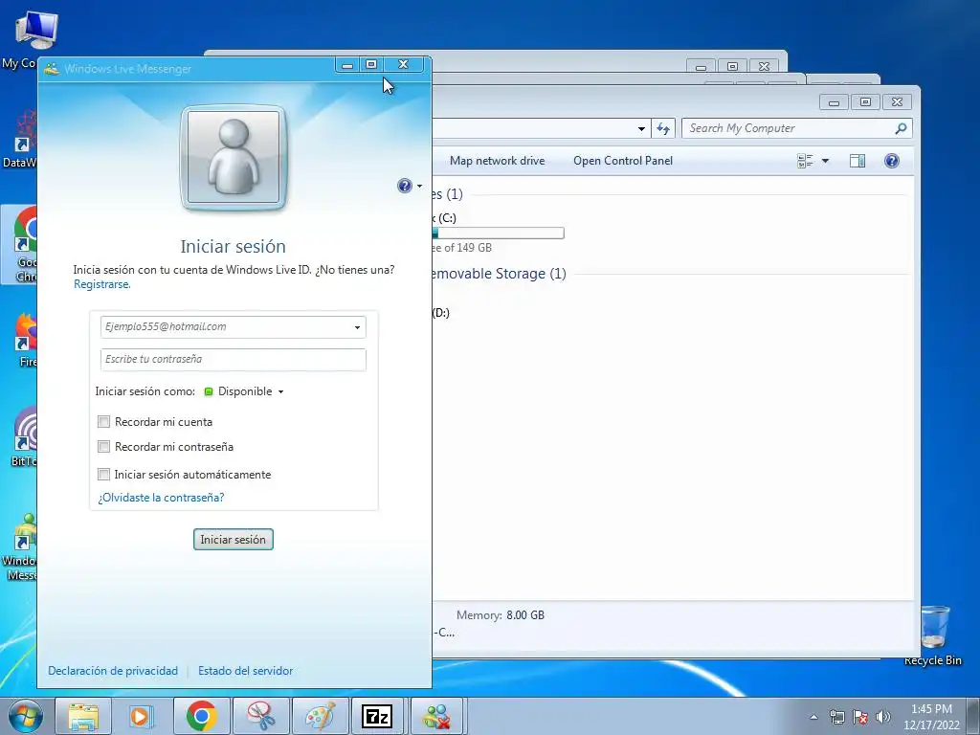This screenshot has width=980, height=735.
Task: Open the Windows Messenger desktop shortcut
Action: tap(20, 546)
